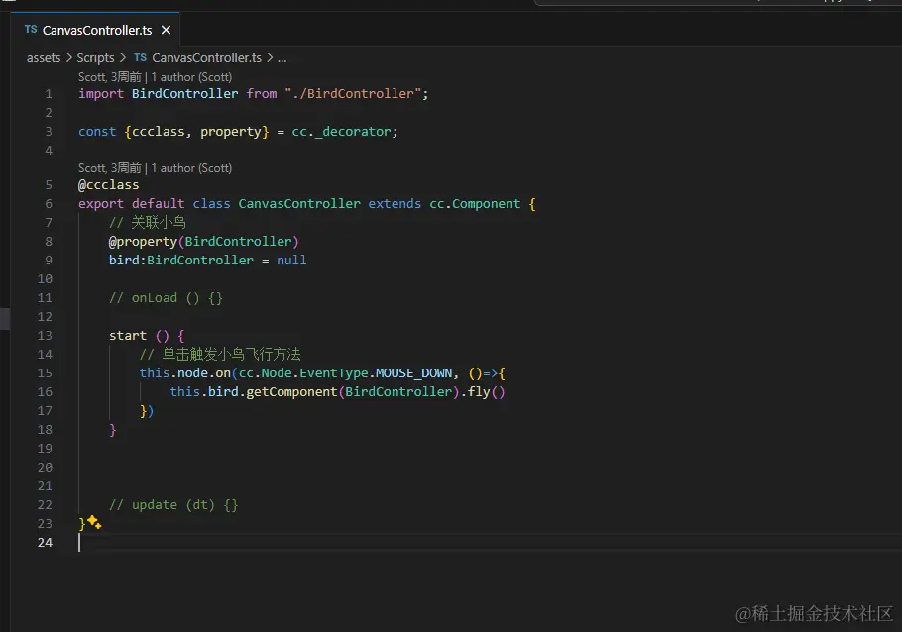Open the Scripts breadcrumb folder

click(95, 58)
